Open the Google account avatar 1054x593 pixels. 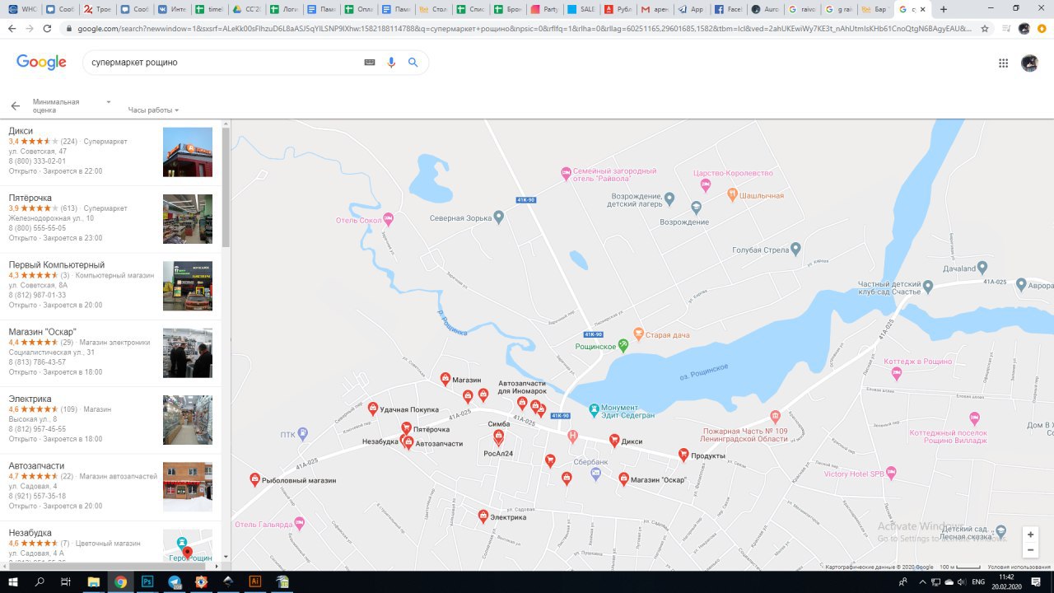[x=1029, y=63]
